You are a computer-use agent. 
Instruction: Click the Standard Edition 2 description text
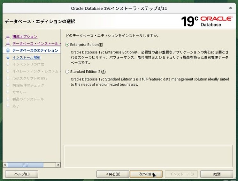(150, 82)
